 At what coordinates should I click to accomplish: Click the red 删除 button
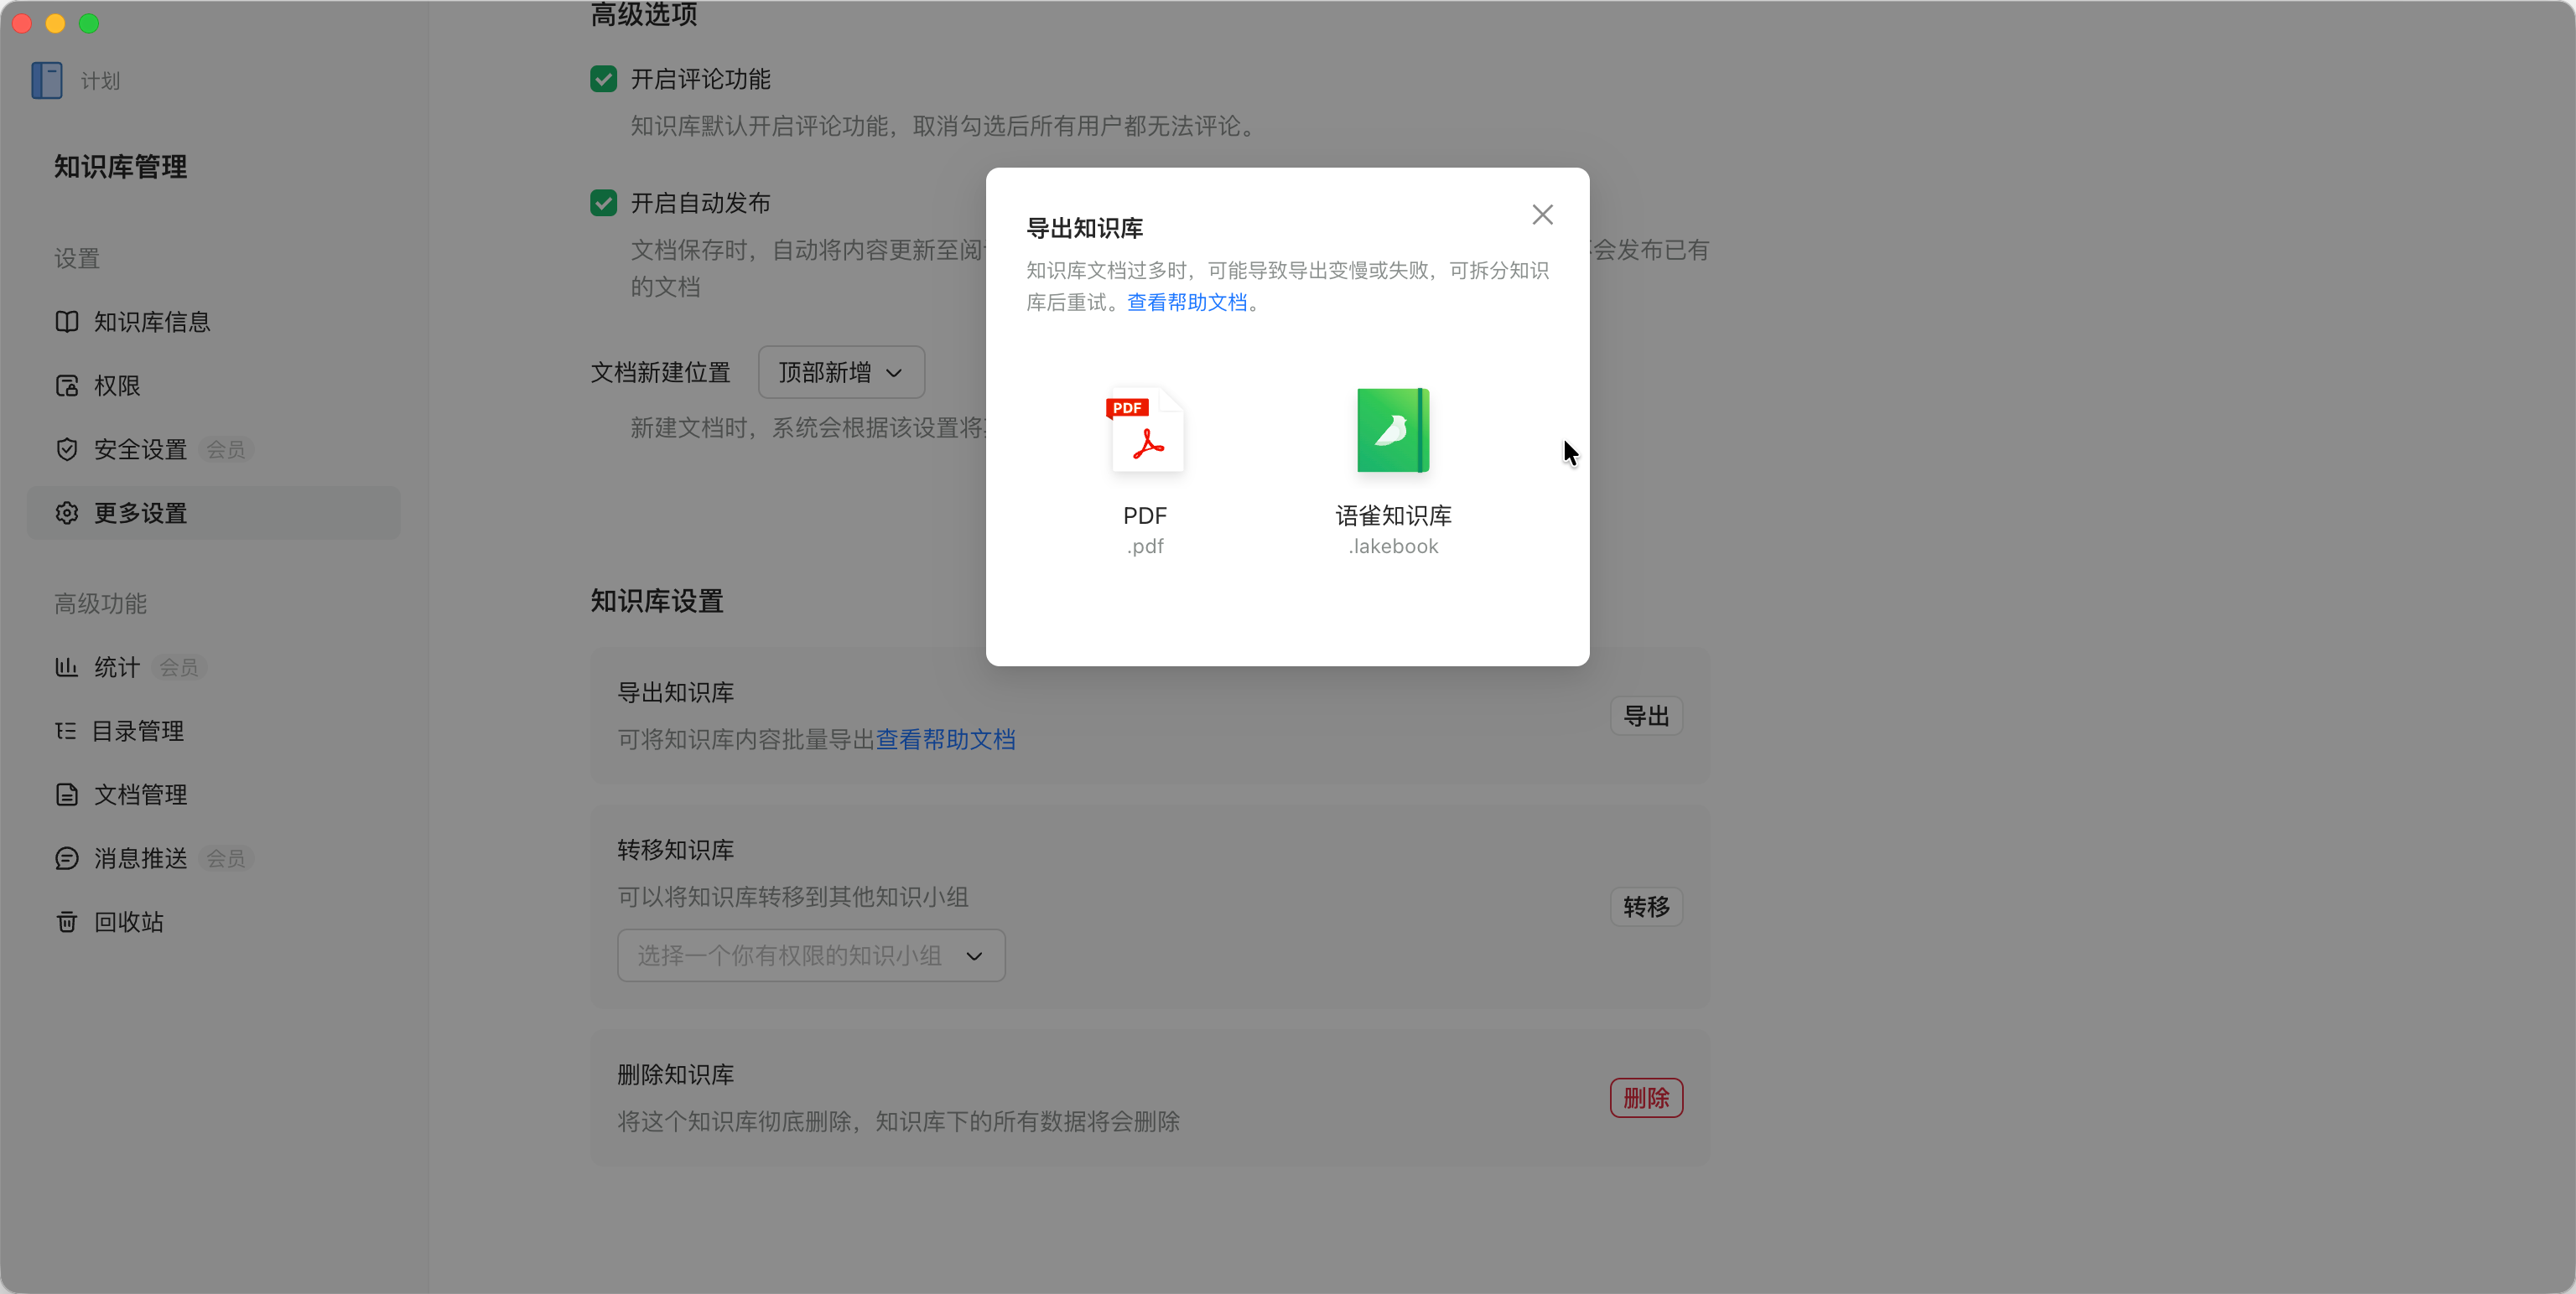click(1646, 1098)
